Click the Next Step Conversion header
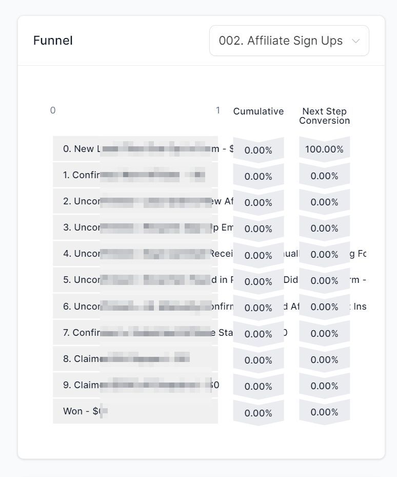Image resolution: width=397 pixels, height=477 pixels. pos(324,116)
